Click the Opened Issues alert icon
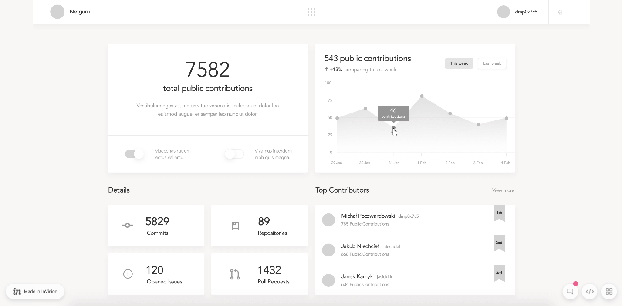 click(128, 274)
